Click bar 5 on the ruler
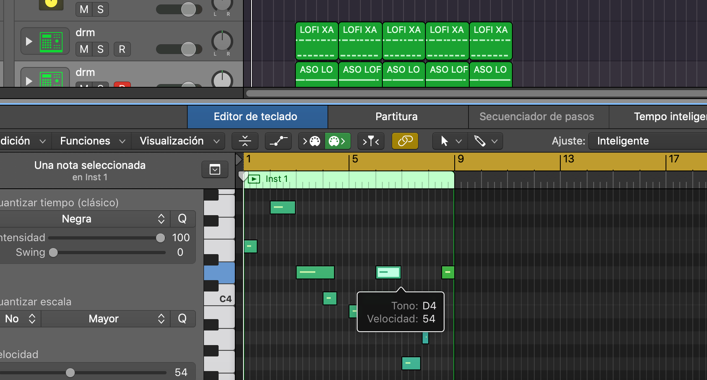 click(x=355, y=159)
